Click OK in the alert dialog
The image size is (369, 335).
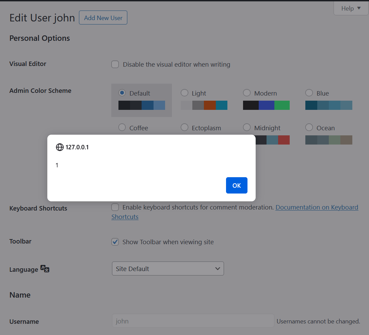[237, 185]
